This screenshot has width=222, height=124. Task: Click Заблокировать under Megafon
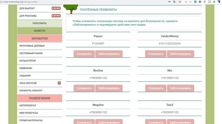(x=109, y=122)
